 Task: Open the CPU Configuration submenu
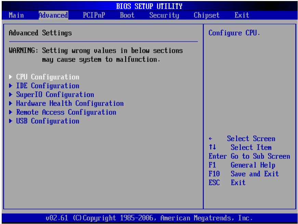pos(48,77)
